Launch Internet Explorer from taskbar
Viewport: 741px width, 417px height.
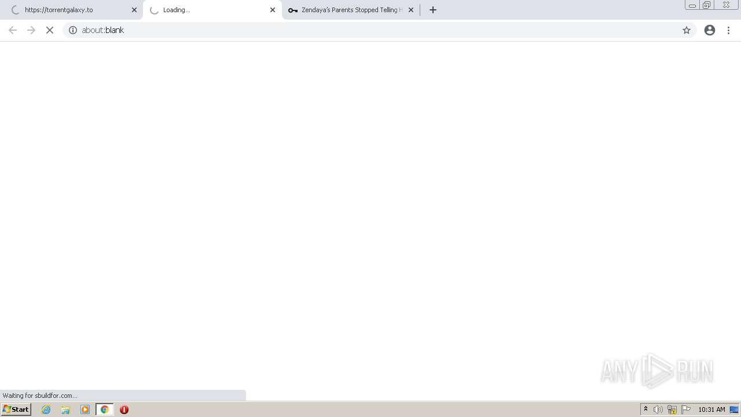[x=46, y=409]
